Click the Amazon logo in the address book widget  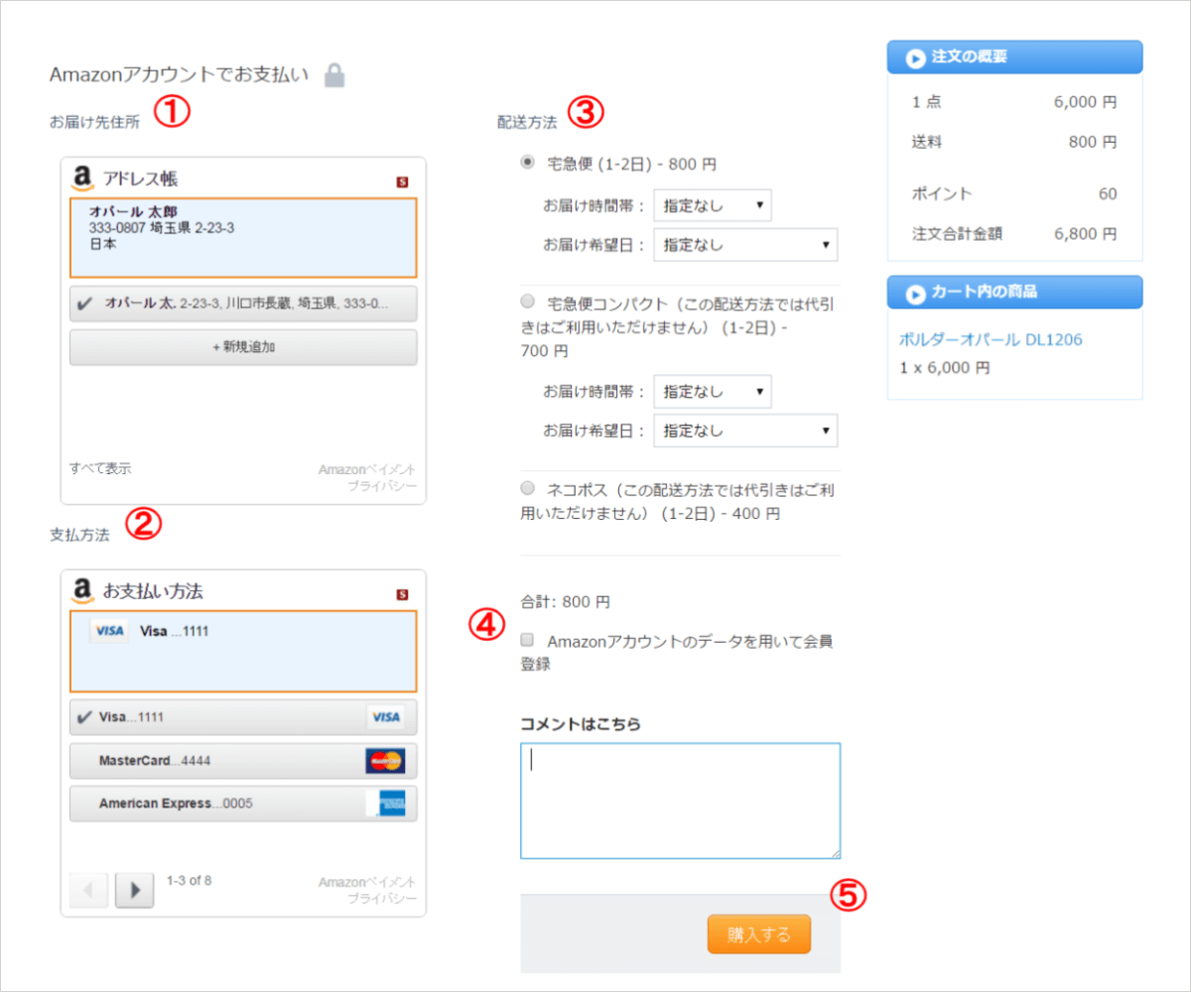[x=83, y=178]
